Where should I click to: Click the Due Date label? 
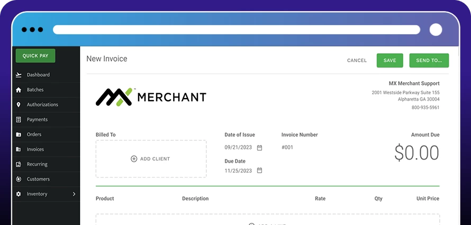coord(235,161)
